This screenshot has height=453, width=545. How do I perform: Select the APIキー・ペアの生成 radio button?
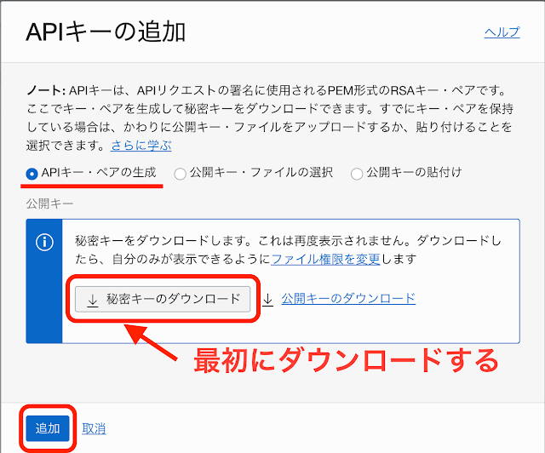[x=32, y=173]
